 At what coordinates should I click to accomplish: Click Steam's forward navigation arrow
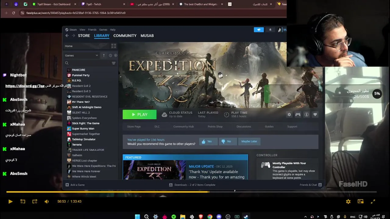coord(73,36)
